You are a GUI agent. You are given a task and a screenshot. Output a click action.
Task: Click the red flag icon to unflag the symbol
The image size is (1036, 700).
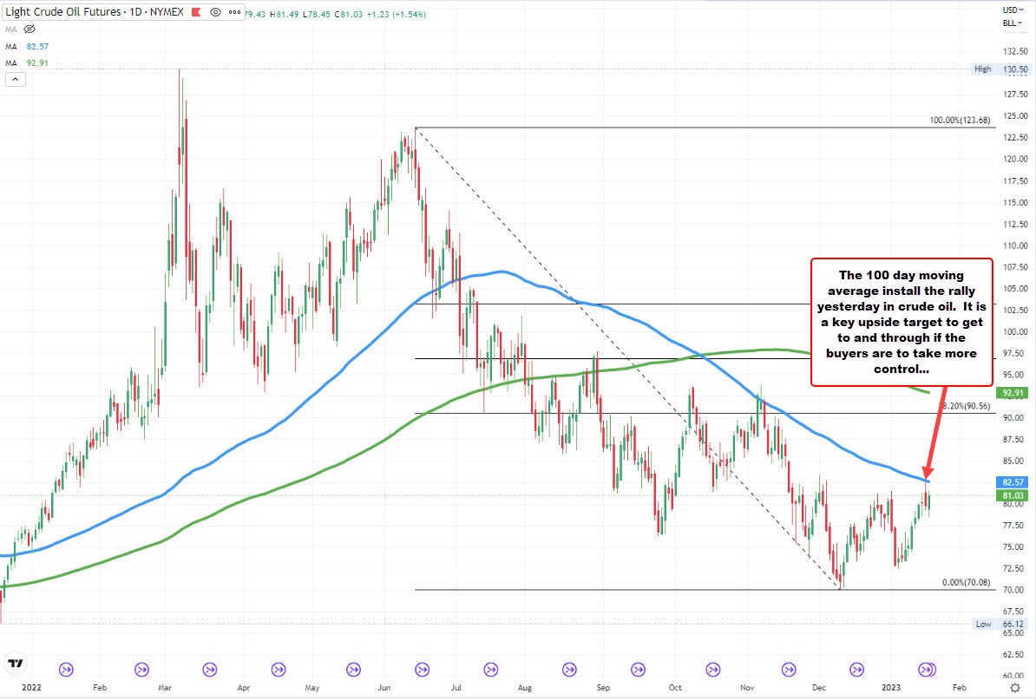(195, 12)
